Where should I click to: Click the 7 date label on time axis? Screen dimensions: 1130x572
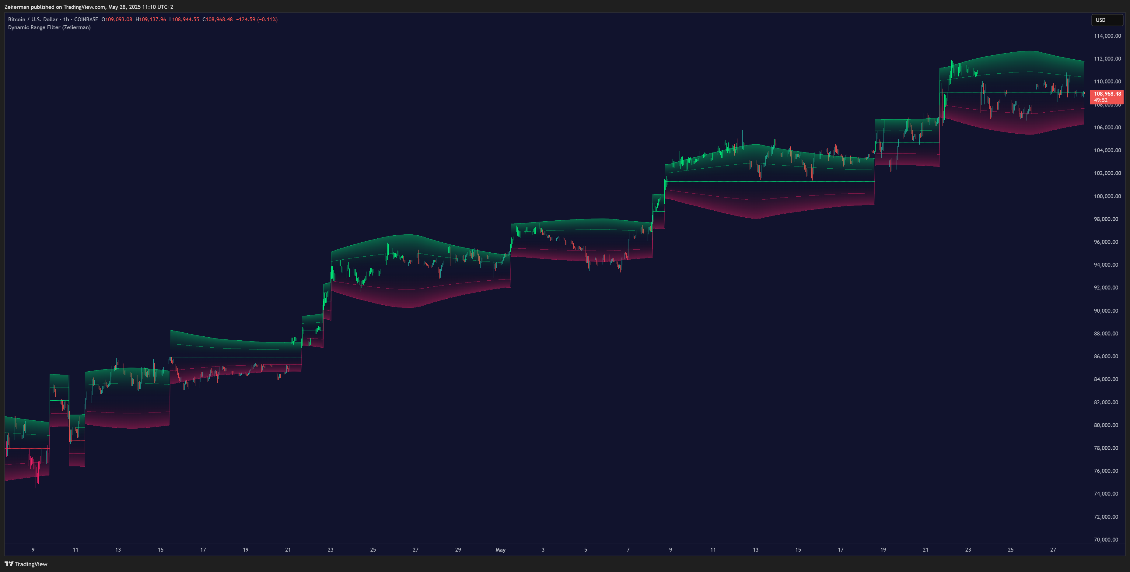coord(628,550)
